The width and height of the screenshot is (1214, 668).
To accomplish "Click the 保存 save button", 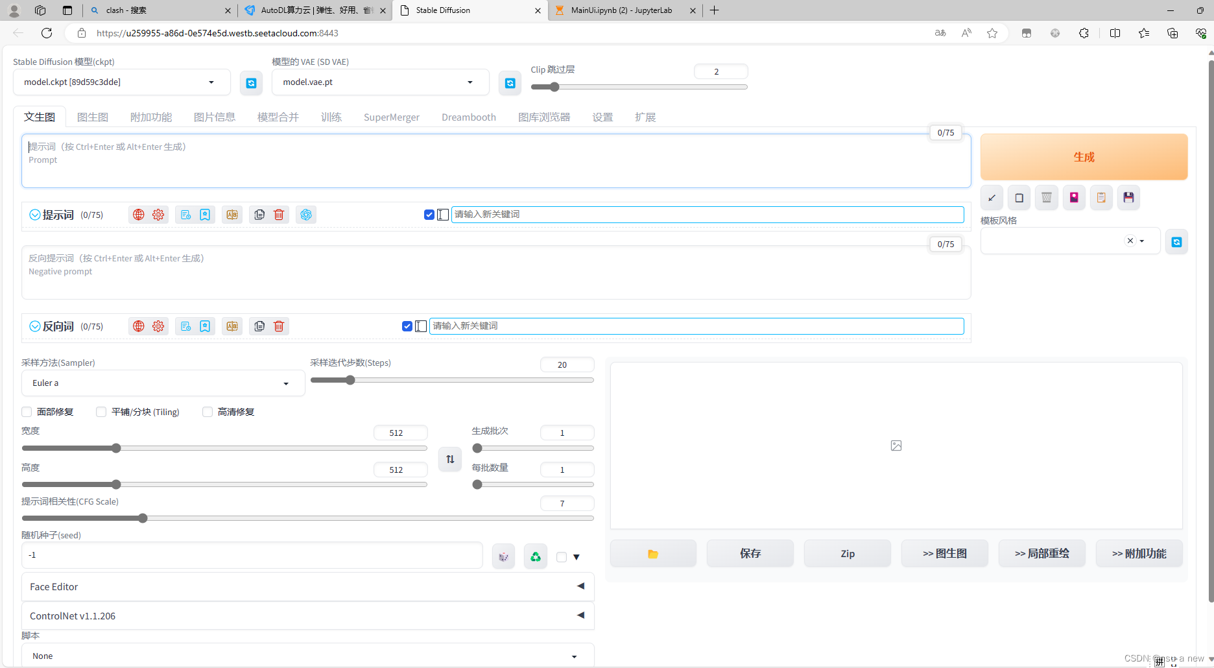I will (x=750, y=554).
